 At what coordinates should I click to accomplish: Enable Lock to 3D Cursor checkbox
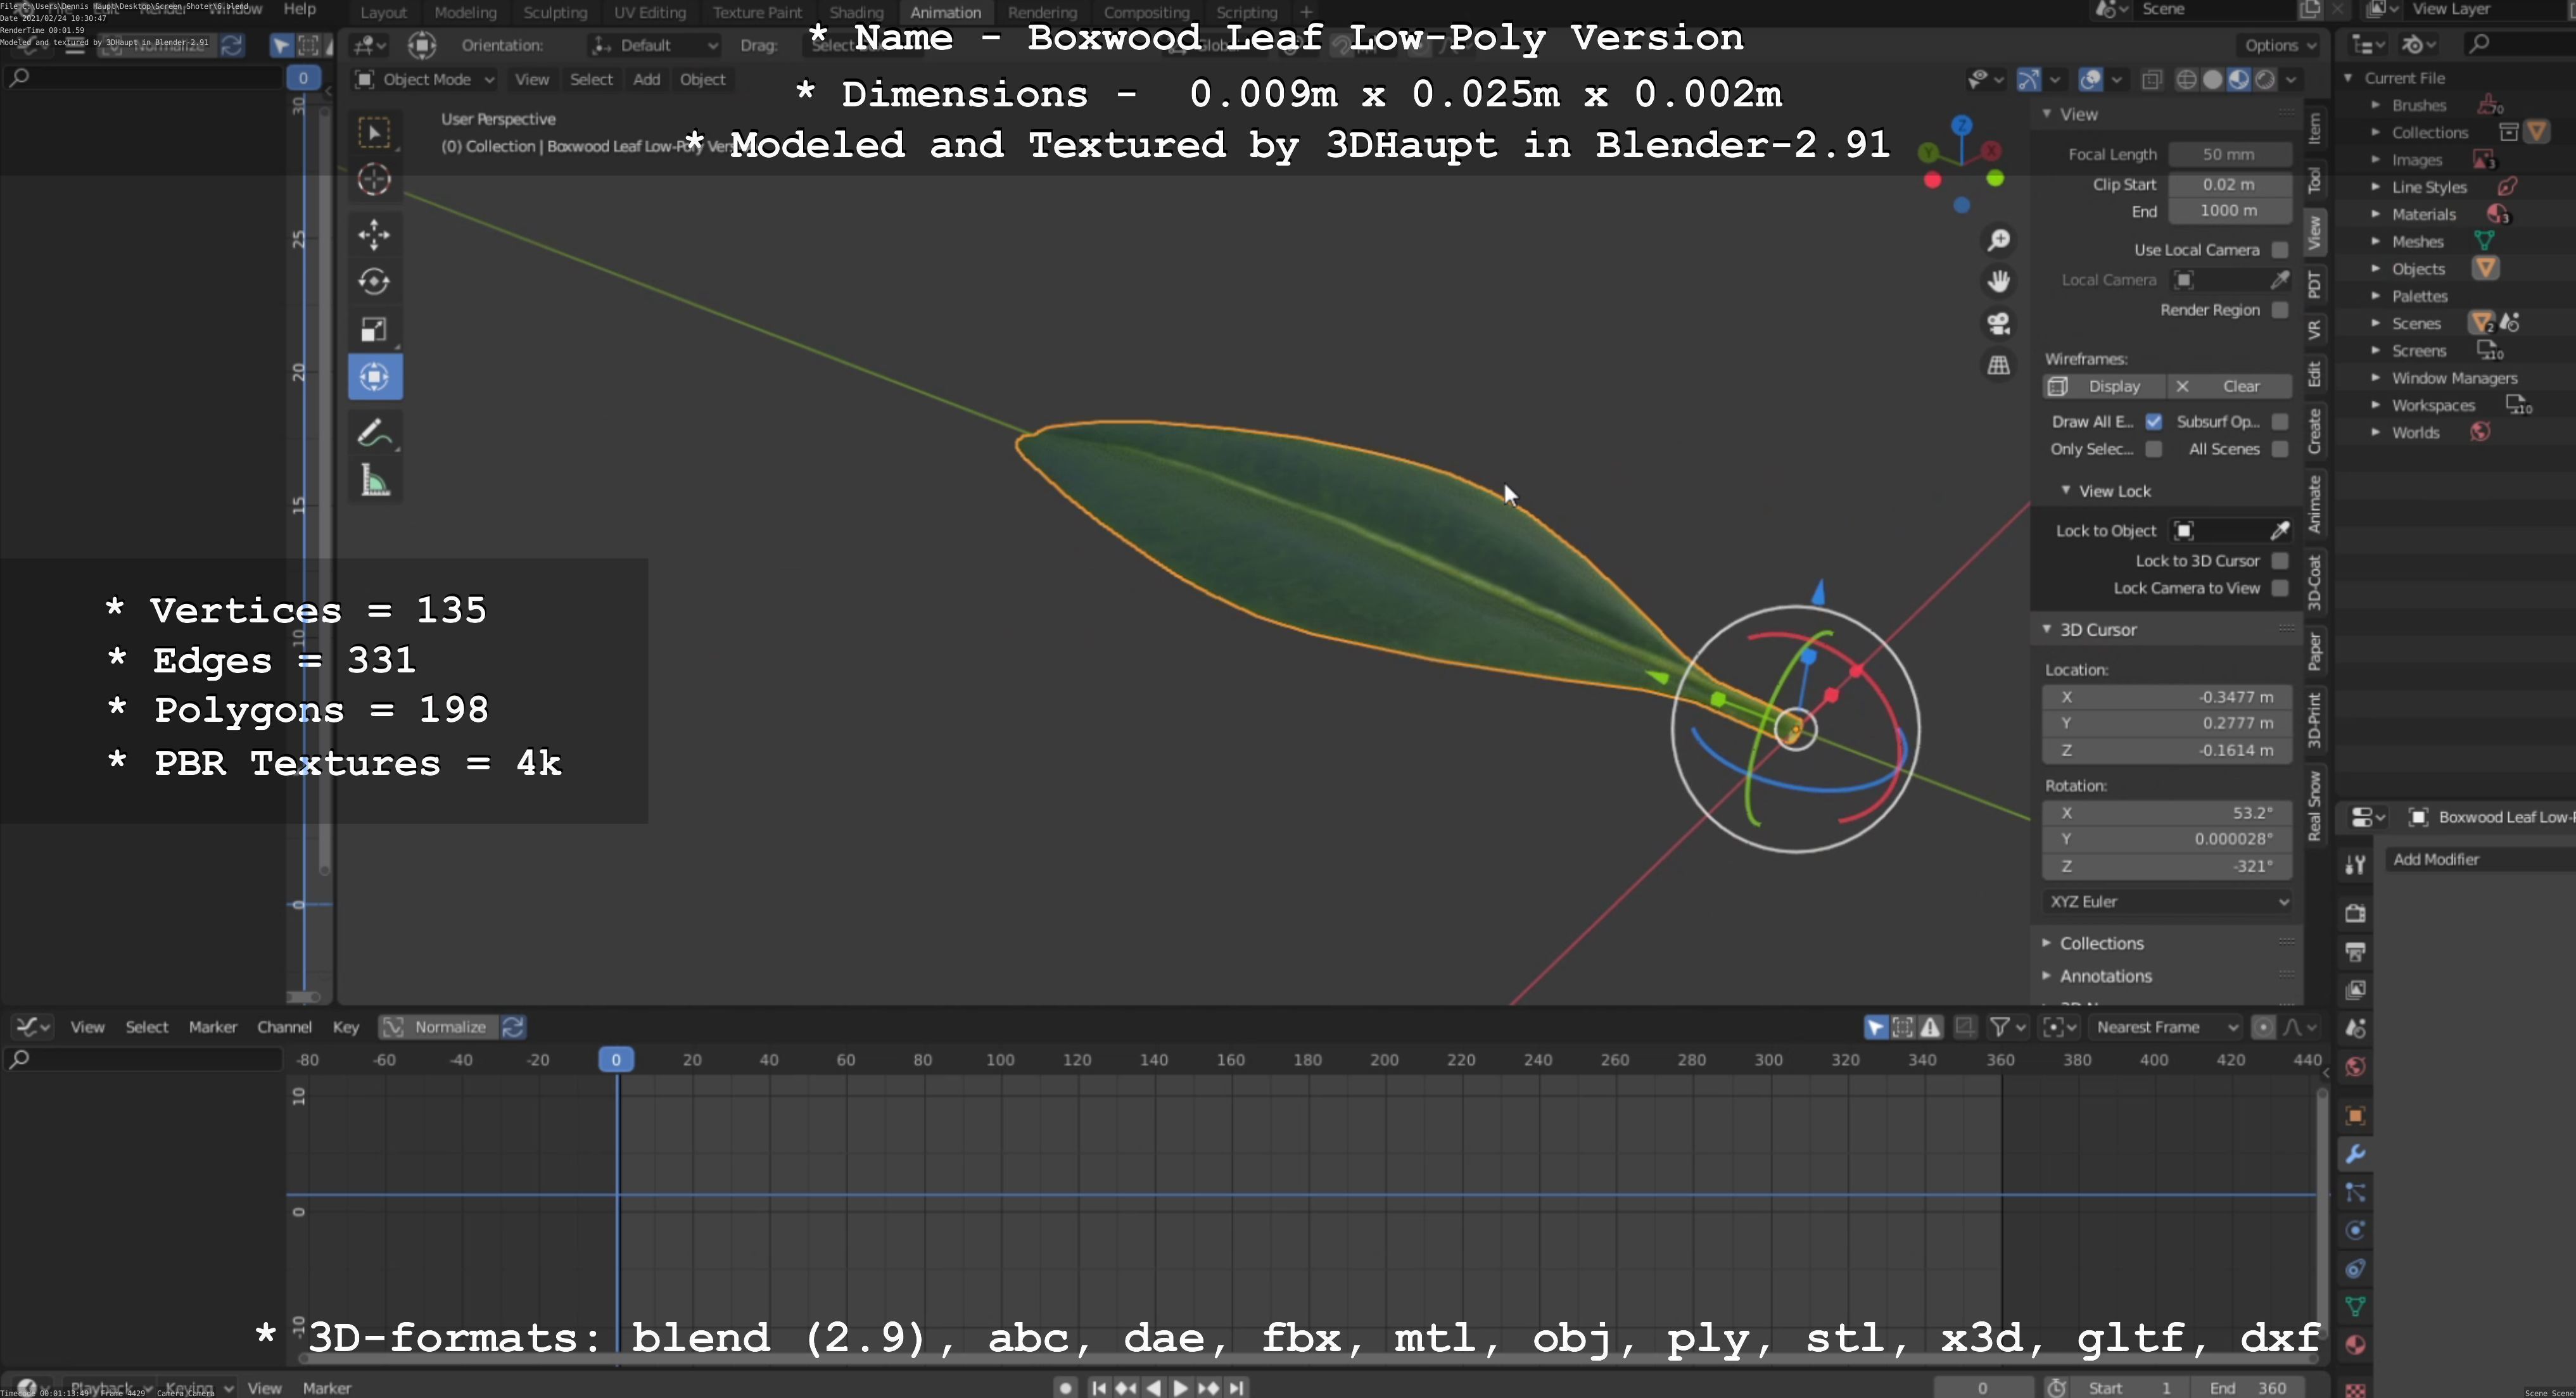[x=2279, y=560]
